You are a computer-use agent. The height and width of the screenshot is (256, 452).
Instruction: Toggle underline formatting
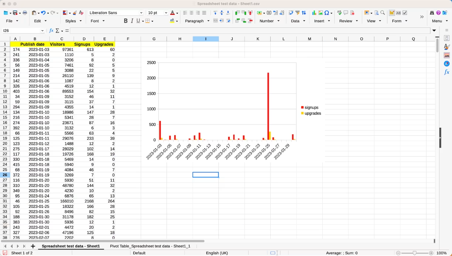[x=138, y=21]
